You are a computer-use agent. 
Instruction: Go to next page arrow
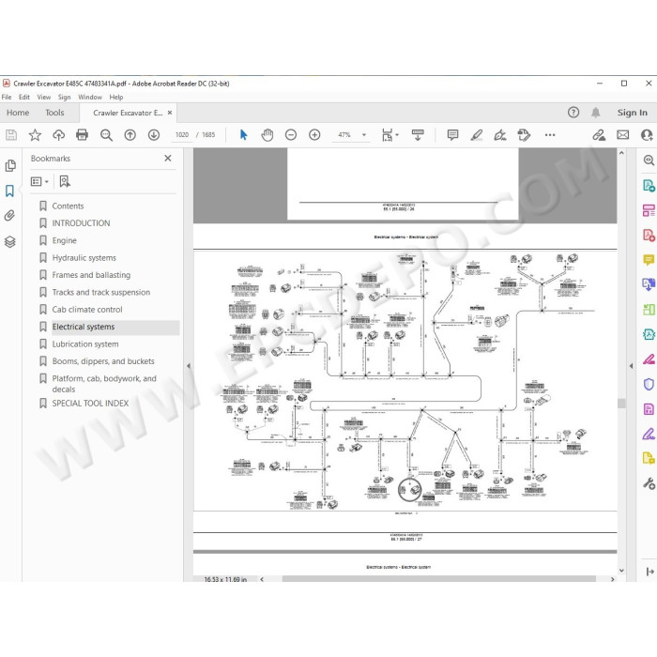coord(154,135)
